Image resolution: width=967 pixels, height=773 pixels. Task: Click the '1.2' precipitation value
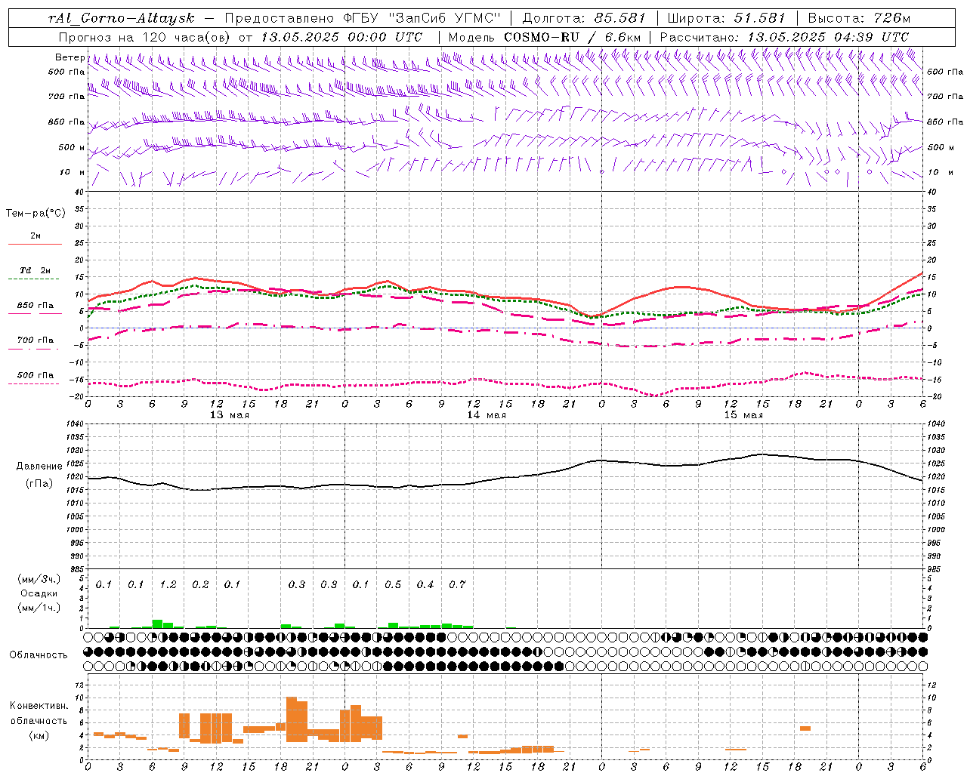(x=168, y=584)
